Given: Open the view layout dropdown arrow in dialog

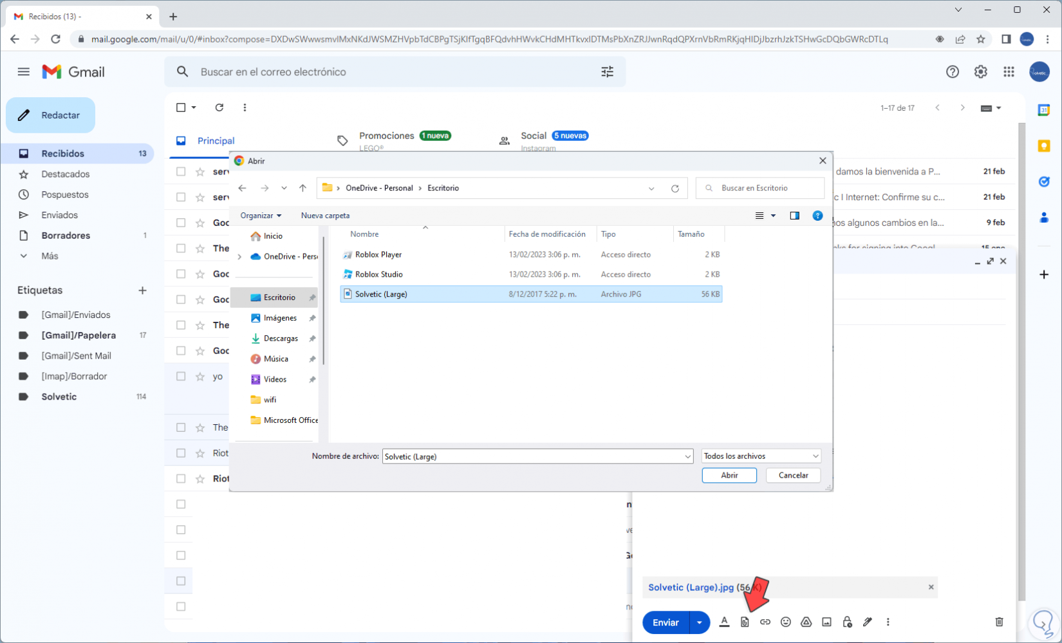Looking at the screenshot, I should coord(773,216).
